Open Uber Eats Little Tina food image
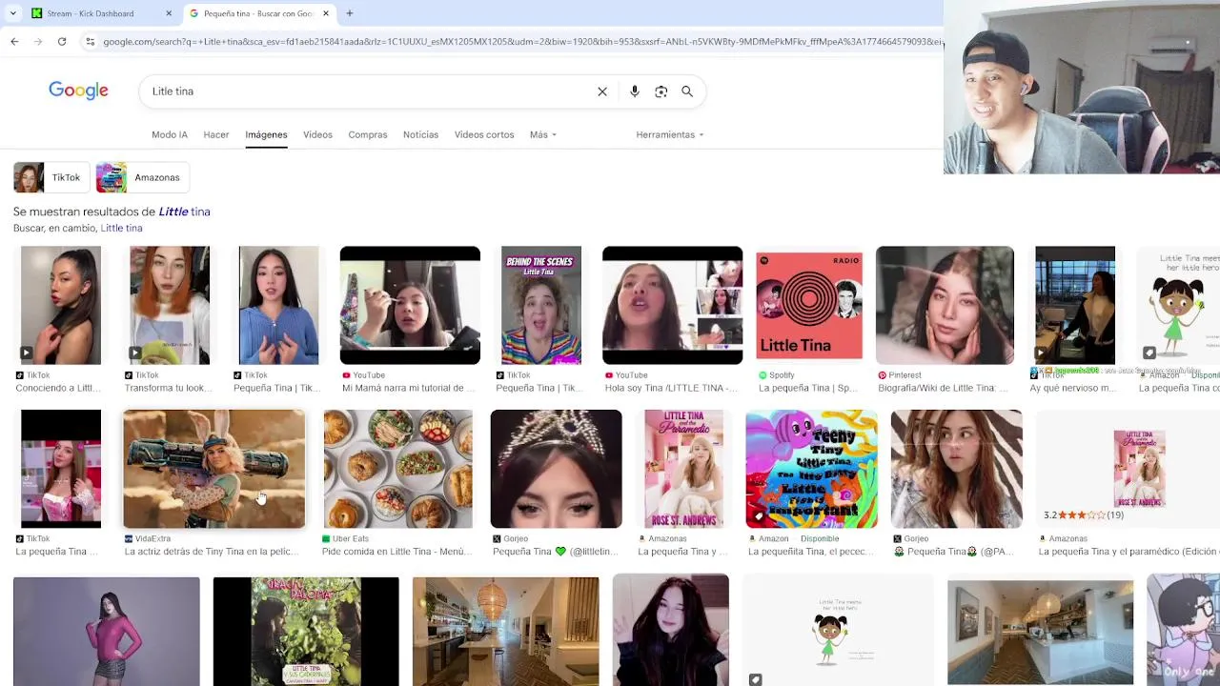The height and width of the screenshot is (686, 1220). coord(397,469)
